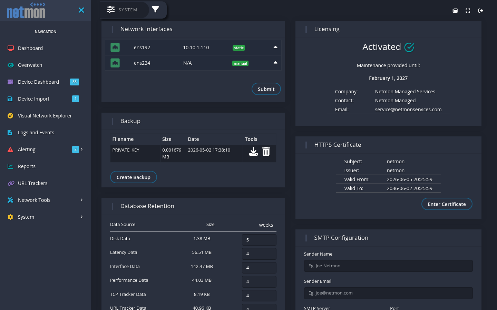
Task: Click the Logs and Events document icon
Action: click(x=10, y=133)
